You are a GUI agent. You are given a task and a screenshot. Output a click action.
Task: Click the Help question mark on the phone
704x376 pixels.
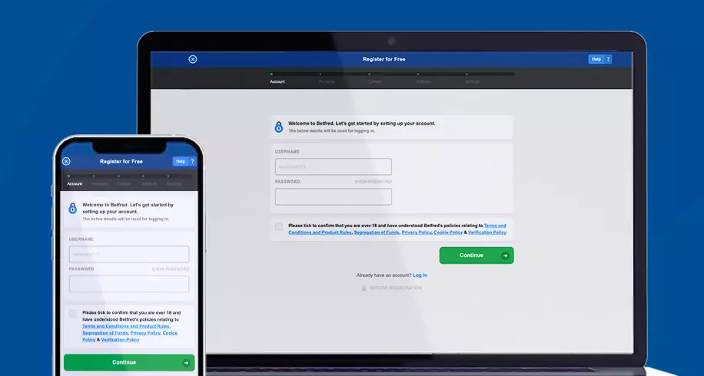(x=192, y=161)
